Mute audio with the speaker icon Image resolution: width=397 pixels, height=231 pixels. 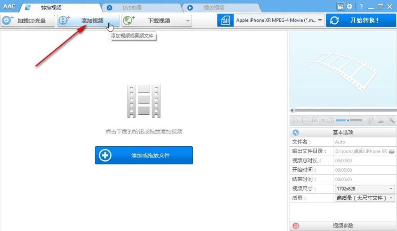pyautogui.click(x=330, y=120)
